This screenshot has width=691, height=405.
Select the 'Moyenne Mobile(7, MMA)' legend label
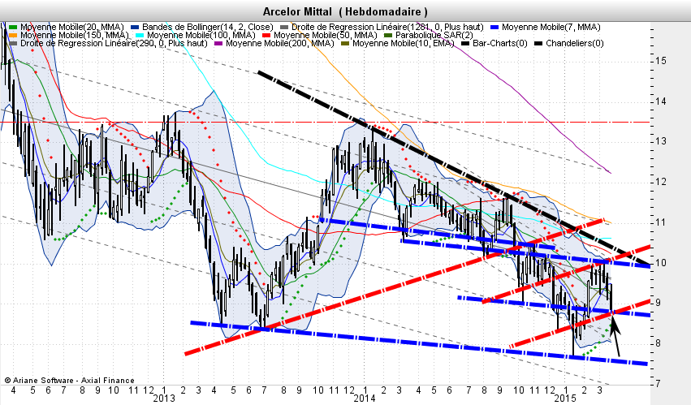(x=551, y=28)
